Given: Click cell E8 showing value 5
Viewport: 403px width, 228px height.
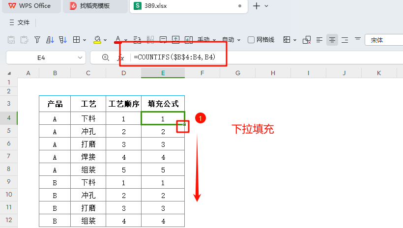Looking at the screenshot, I should point(163,170).
